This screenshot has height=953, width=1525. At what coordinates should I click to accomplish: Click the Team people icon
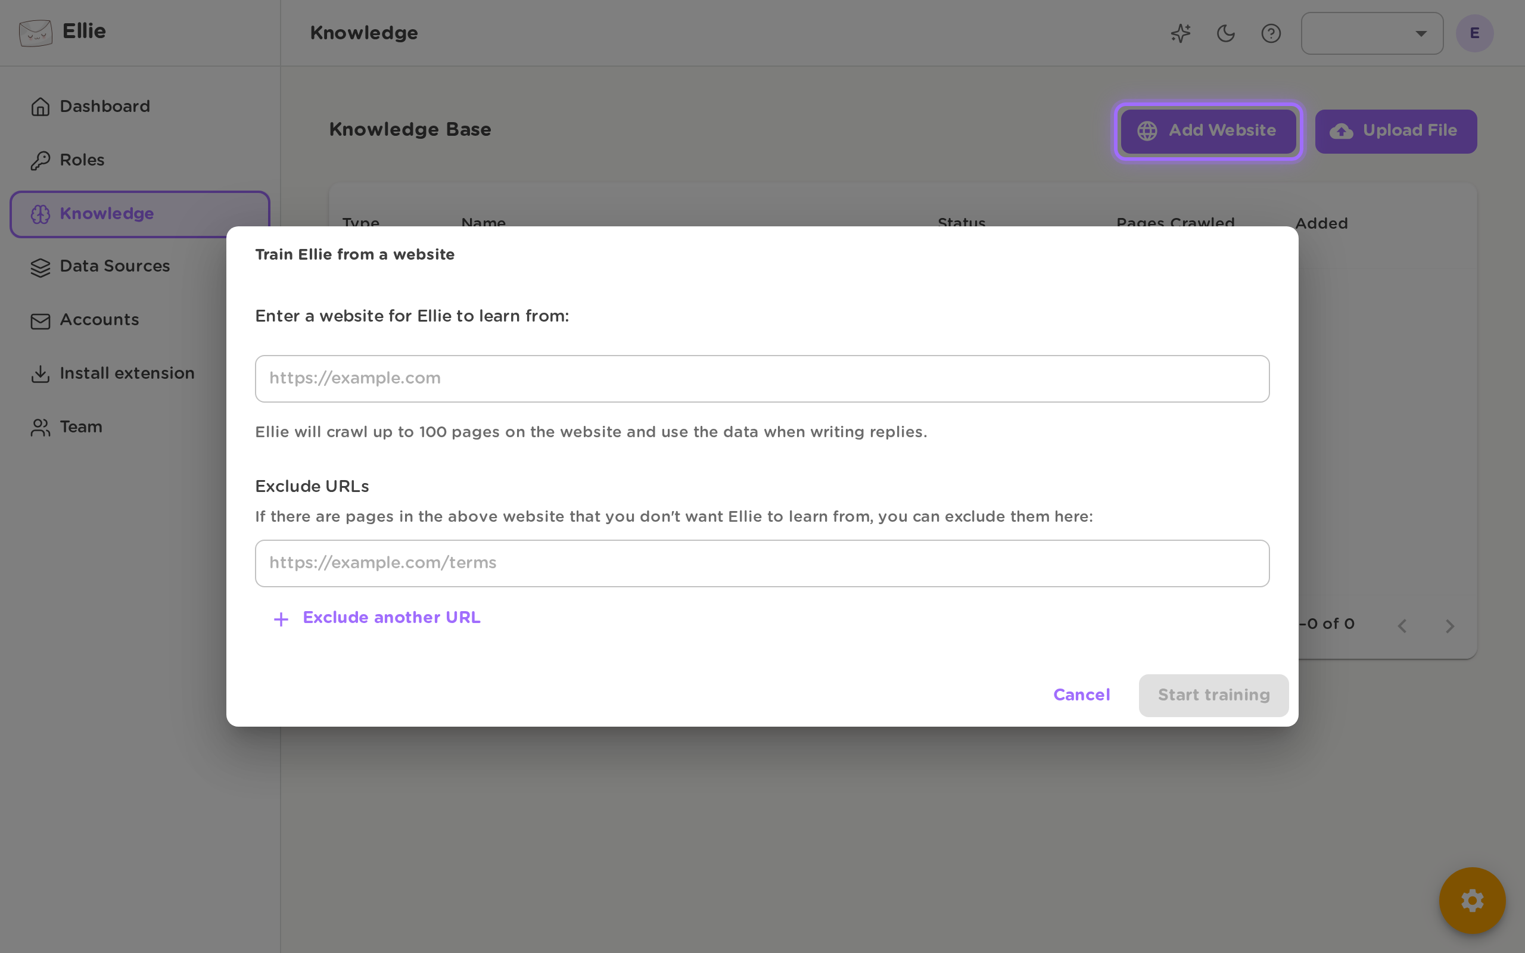pyautogui.click(x=41, y=428)
